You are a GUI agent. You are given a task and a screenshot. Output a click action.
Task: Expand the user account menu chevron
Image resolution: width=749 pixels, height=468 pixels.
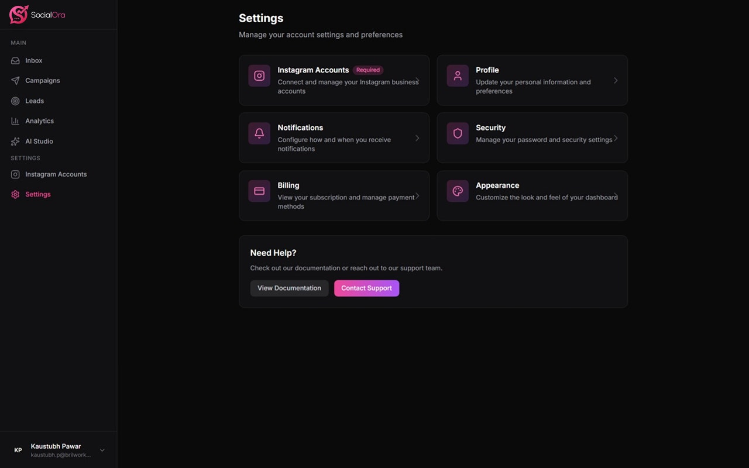coord(102,450)
